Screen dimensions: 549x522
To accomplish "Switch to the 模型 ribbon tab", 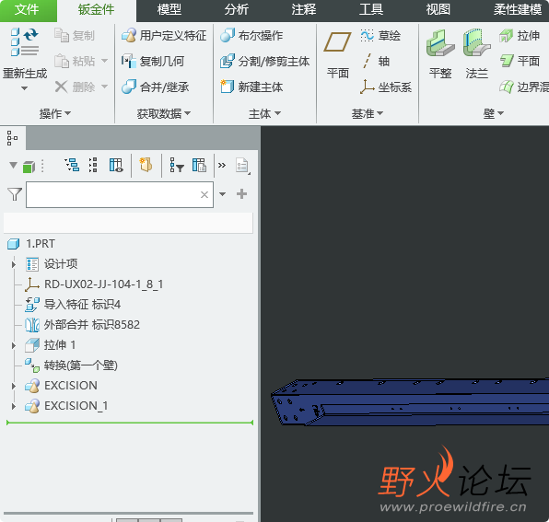I will pyautogui.click(x=169, y=9).
